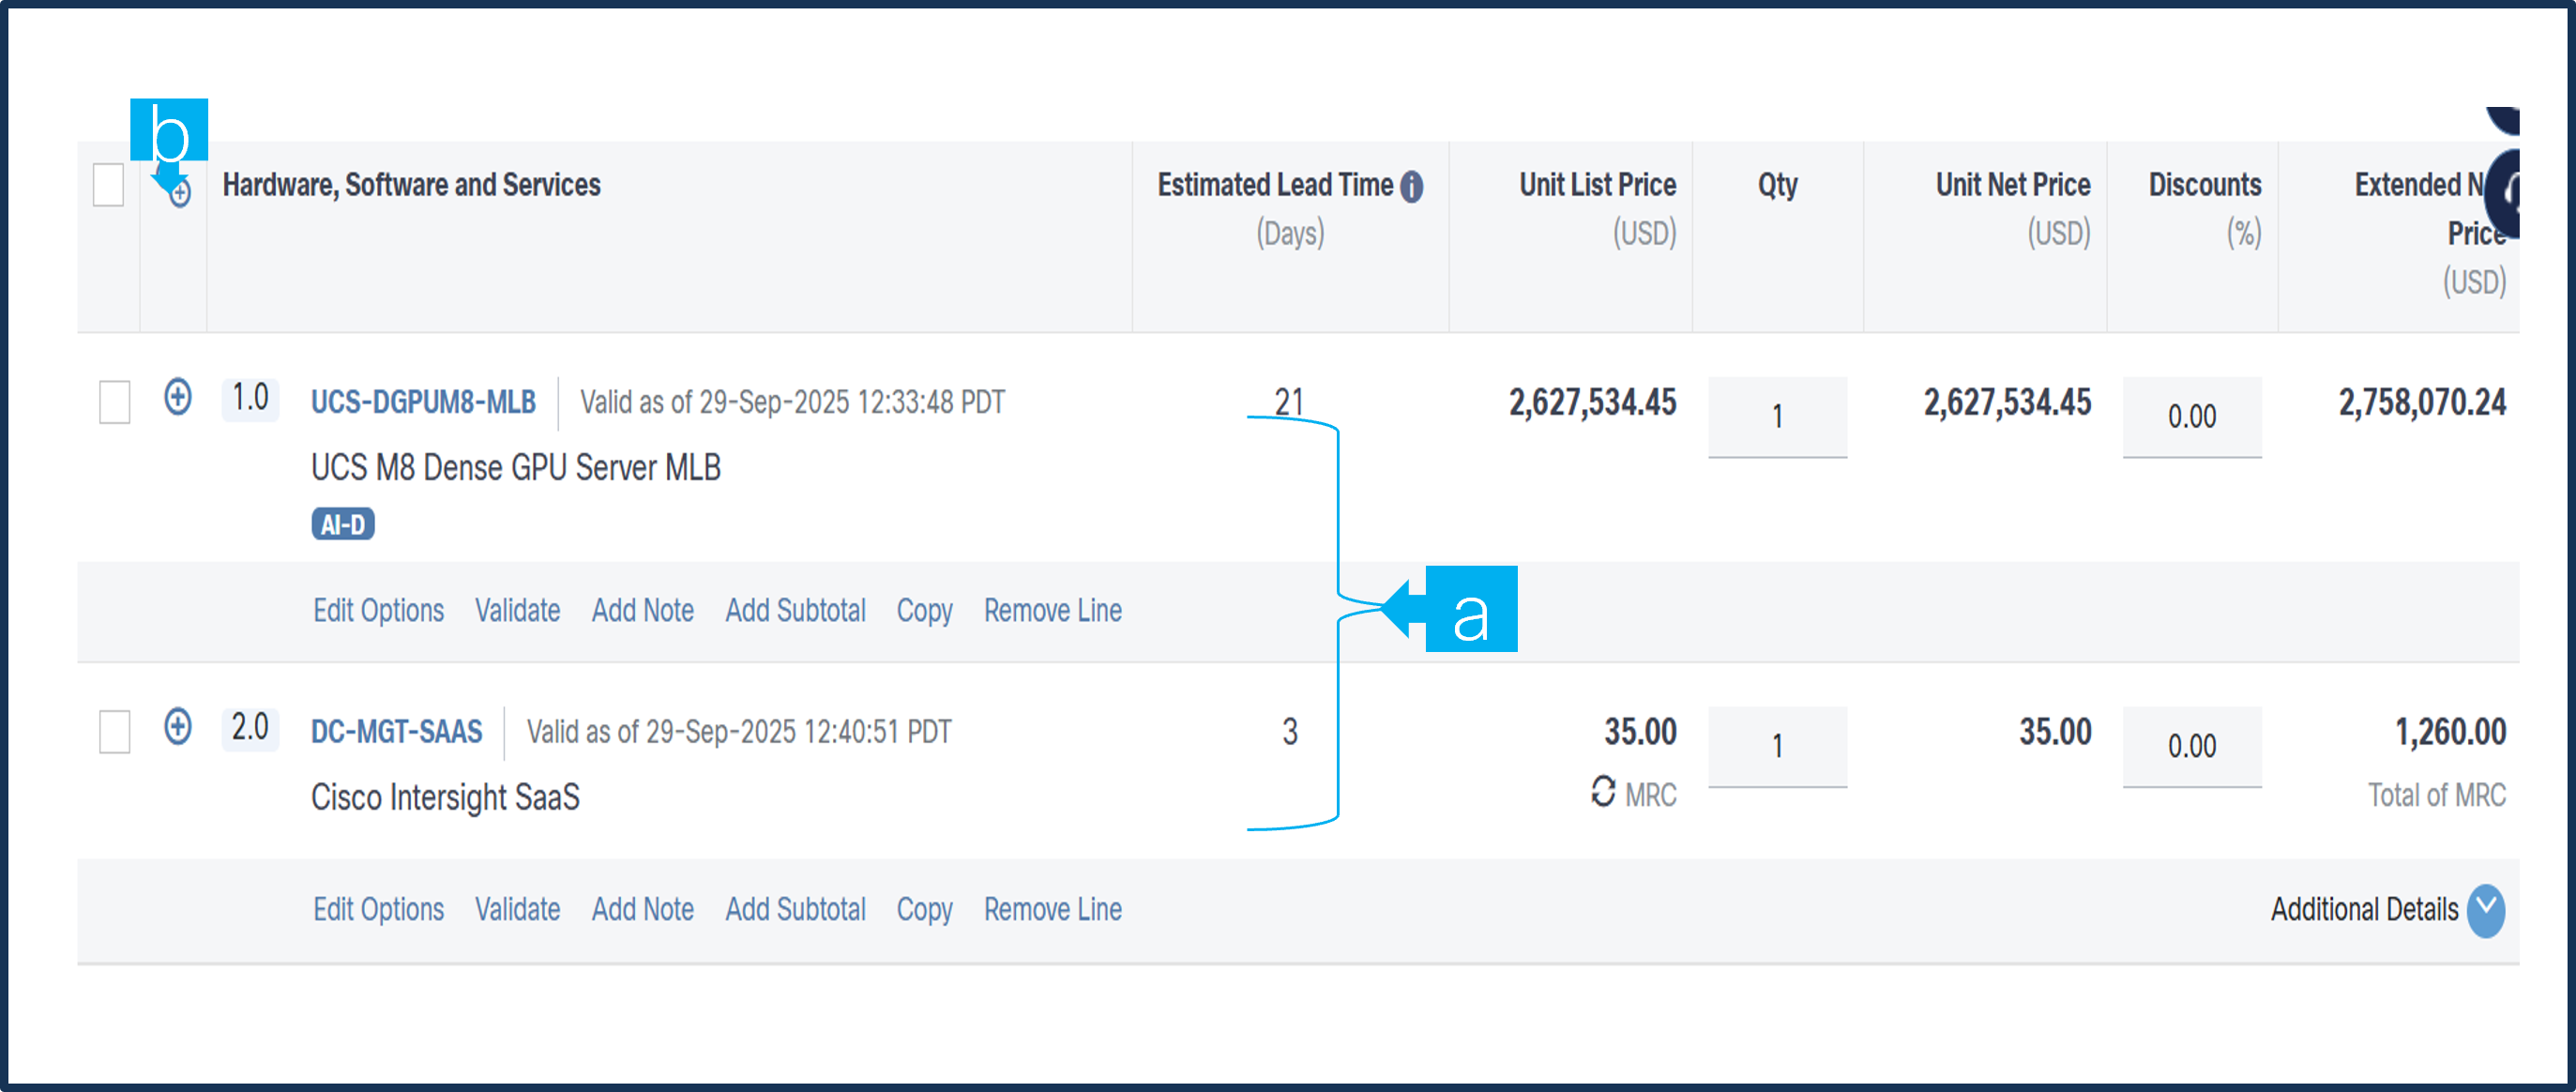Click the Estimated Lead Time info icon
The image size is (2576, 1092).
pyautogui.click(x=1411, y=186)
